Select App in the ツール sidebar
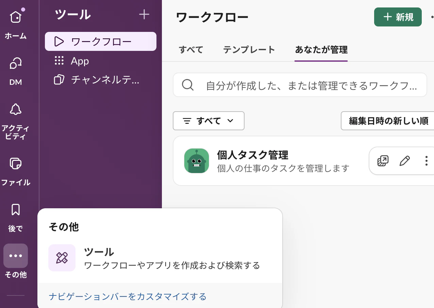The height and width of the screenshot is (308, 434). pos(101,61)
